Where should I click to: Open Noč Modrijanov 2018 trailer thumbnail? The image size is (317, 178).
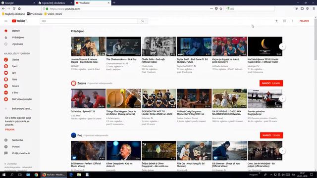[x=265, y=46]
